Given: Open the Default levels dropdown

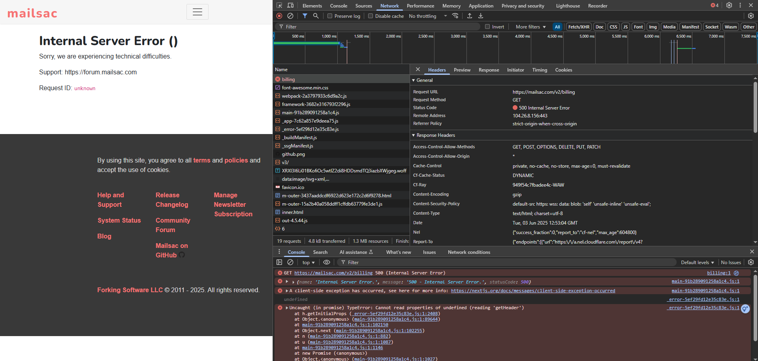Looking at the screenshot, I should [697, 263].
